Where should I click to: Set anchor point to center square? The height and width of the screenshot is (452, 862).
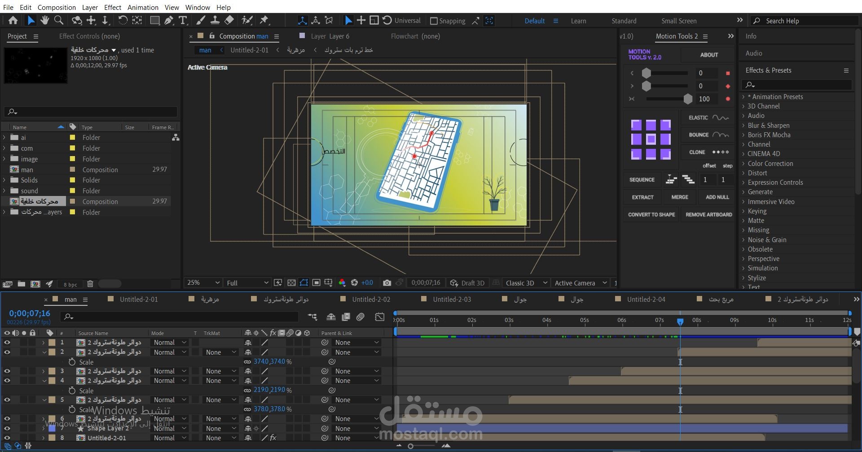click(x=651, y=139)
